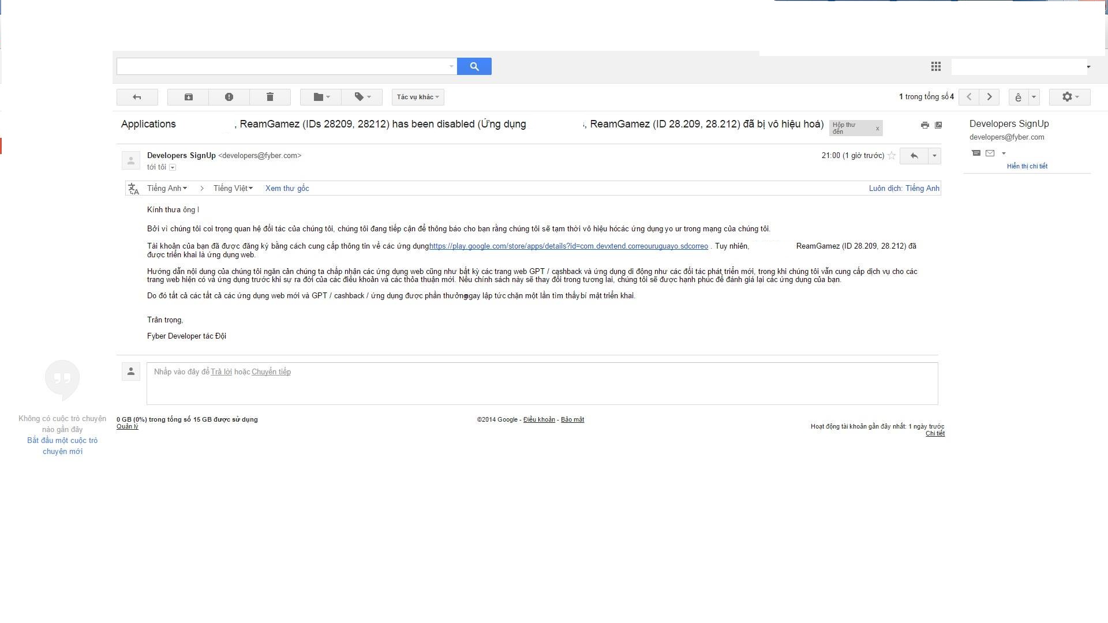Click the blue search magnifier button
The image size is (1108, 623).
(x=474, y=66)
